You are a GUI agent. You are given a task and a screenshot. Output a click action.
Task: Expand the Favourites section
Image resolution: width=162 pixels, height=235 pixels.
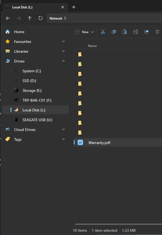coord(63,41)
